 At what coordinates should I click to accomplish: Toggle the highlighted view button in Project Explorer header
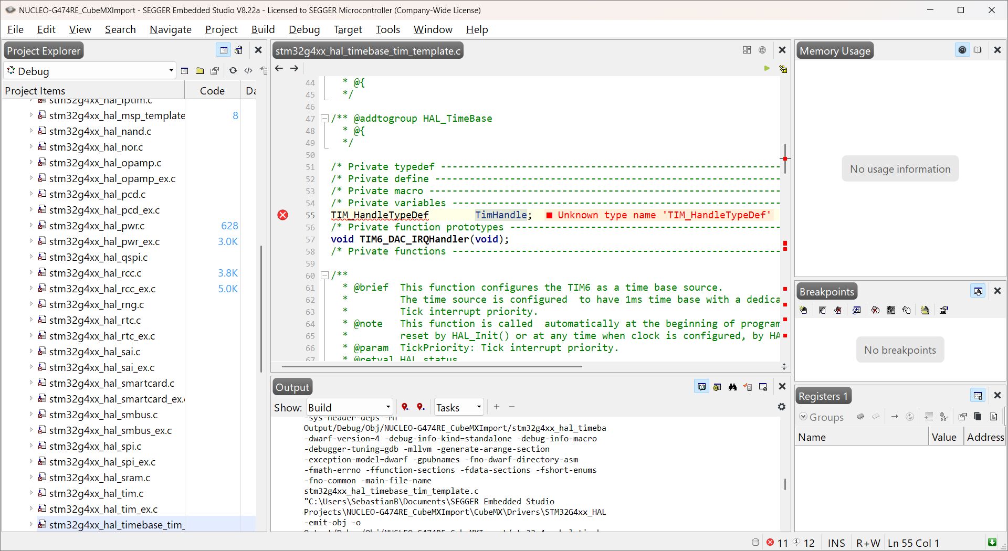coord(224,50)
